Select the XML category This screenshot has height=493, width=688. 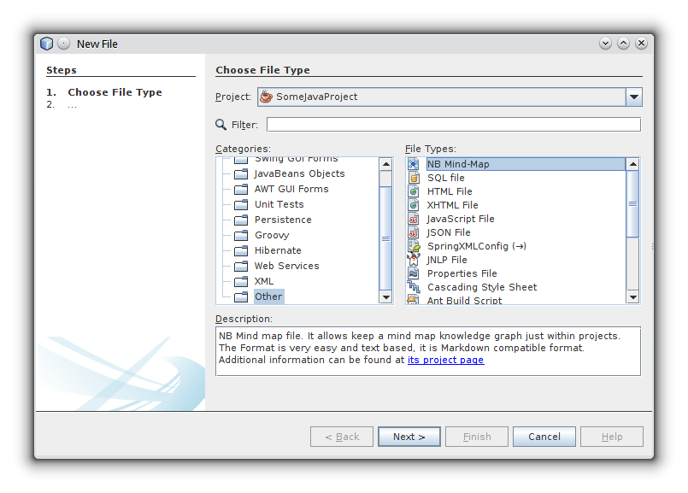click(x=264, y=281)
